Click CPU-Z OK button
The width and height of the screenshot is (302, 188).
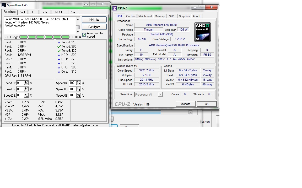pos(207,104)
